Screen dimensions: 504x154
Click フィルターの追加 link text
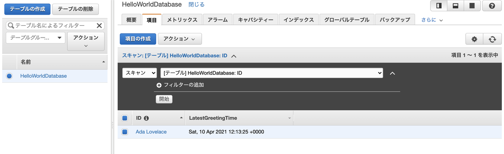184,85
